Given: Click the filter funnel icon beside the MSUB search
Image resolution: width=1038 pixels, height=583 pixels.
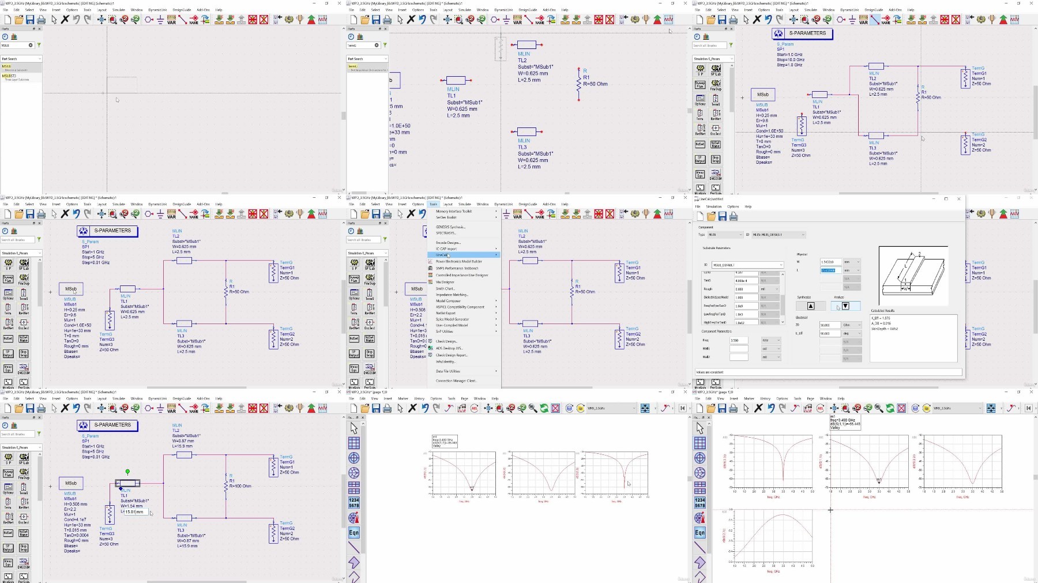Looking at the screenshot, I should 39,45.
